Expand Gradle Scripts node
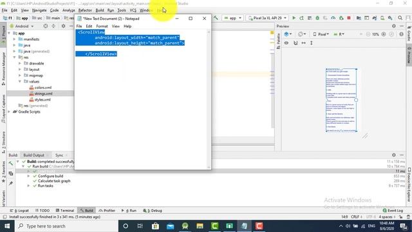This screenshot has width=412, height=232. 9,111
